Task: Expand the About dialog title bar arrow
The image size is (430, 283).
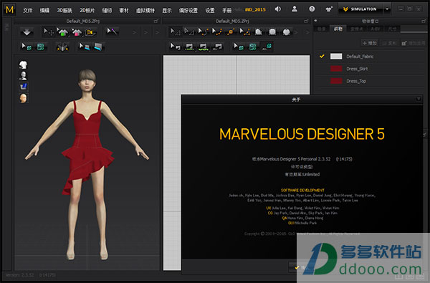Action: point(419,99)
